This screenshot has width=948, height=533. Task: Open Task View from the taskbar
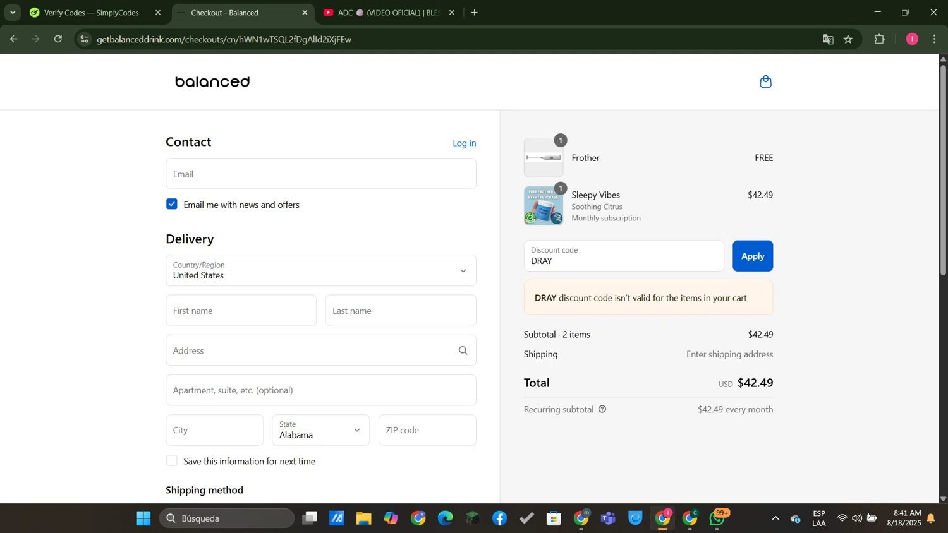pos(309,518)
